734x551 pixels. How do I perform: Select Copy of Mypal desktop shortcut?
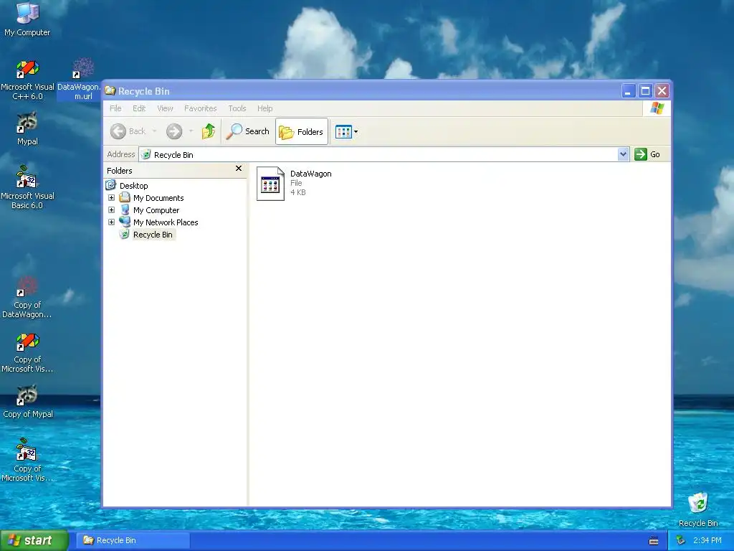coord(27,402)
